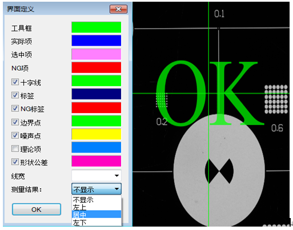Disable the 边界点 checkbox
The width and height of the screenshot is (293, 230).
(15, 122)
